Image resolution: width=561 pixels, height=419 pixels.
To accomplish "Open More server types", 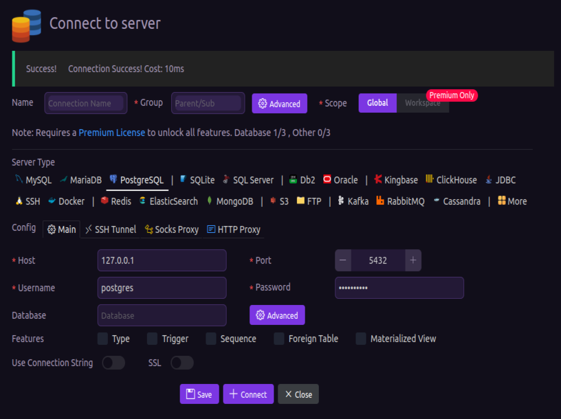I will click(512, 201).
